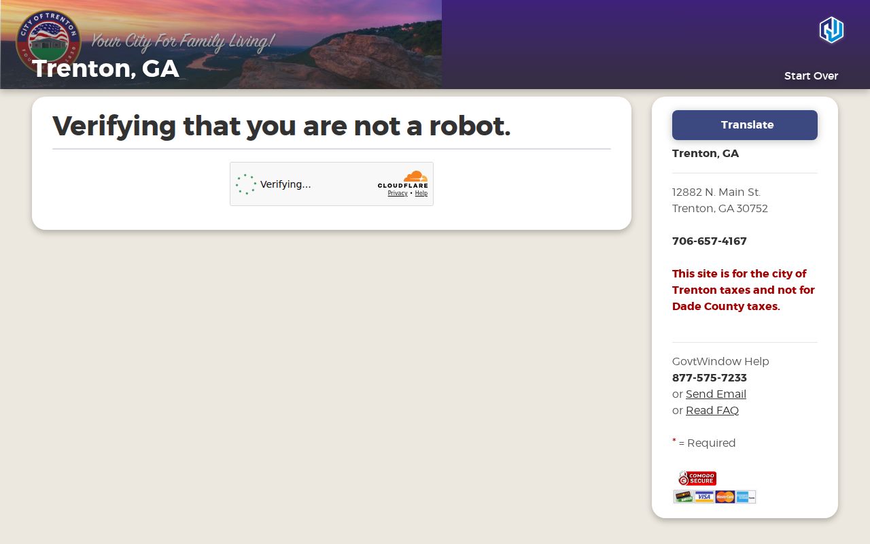This screenshot has height=544, width=870.
Task: Click the American Express card icon
Action: click(746, 497)
